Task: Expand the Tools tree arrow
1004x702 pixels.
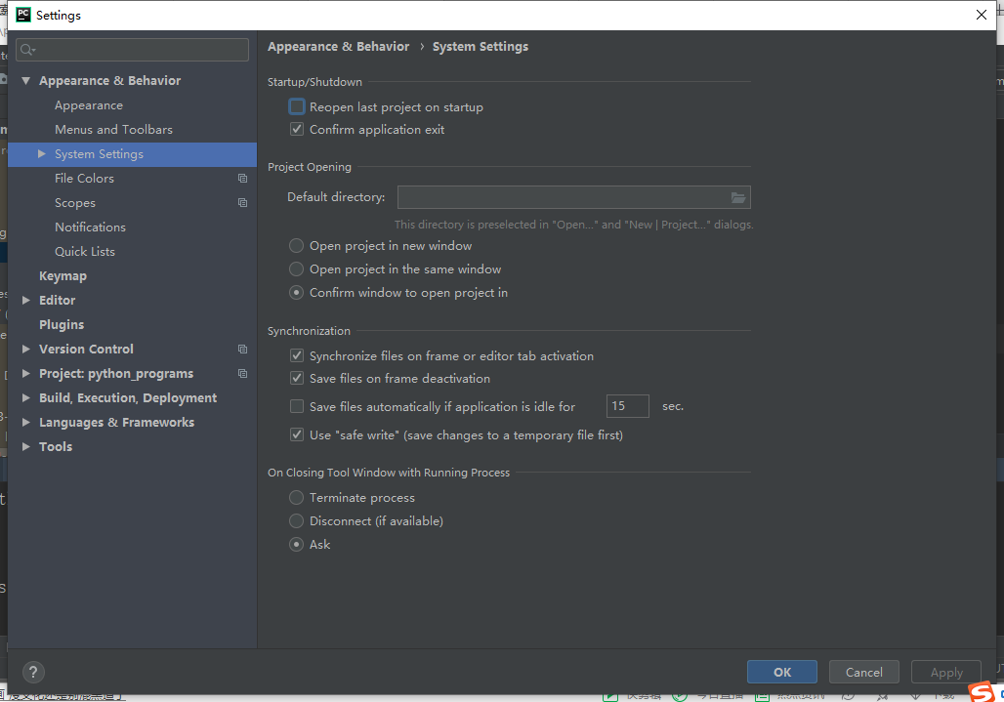Action: (x=25, y=446)
